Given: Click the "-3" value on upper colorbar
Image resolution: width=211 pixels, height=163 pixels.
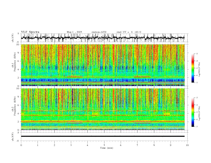Looking at the screenshot, I should click(196, 54).
